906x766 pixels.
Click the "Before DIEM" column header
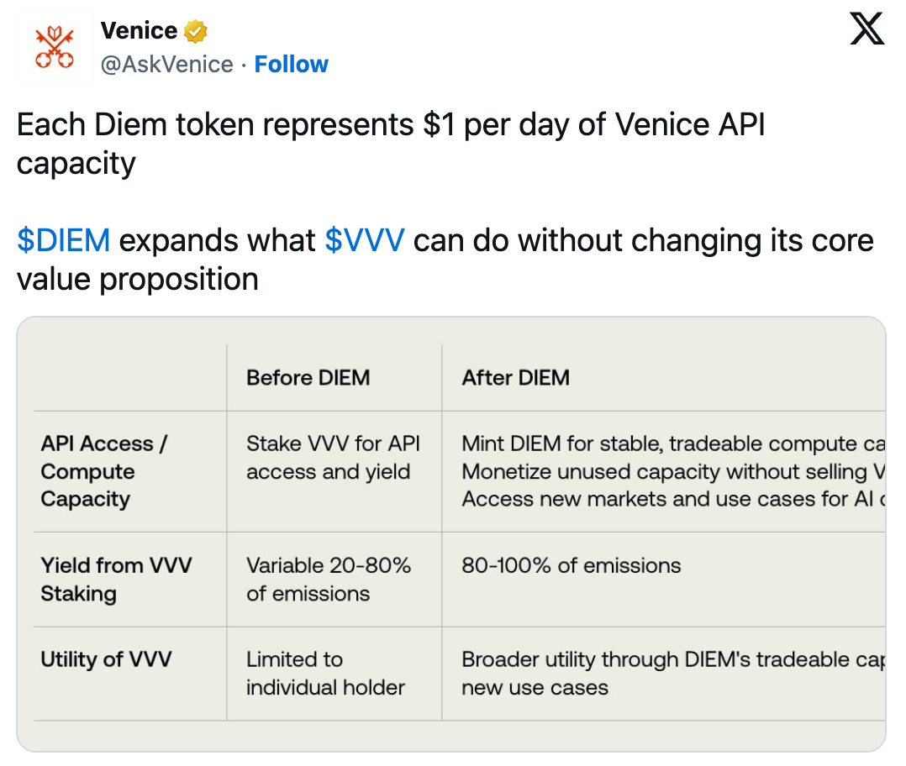[x=308, y=378]
